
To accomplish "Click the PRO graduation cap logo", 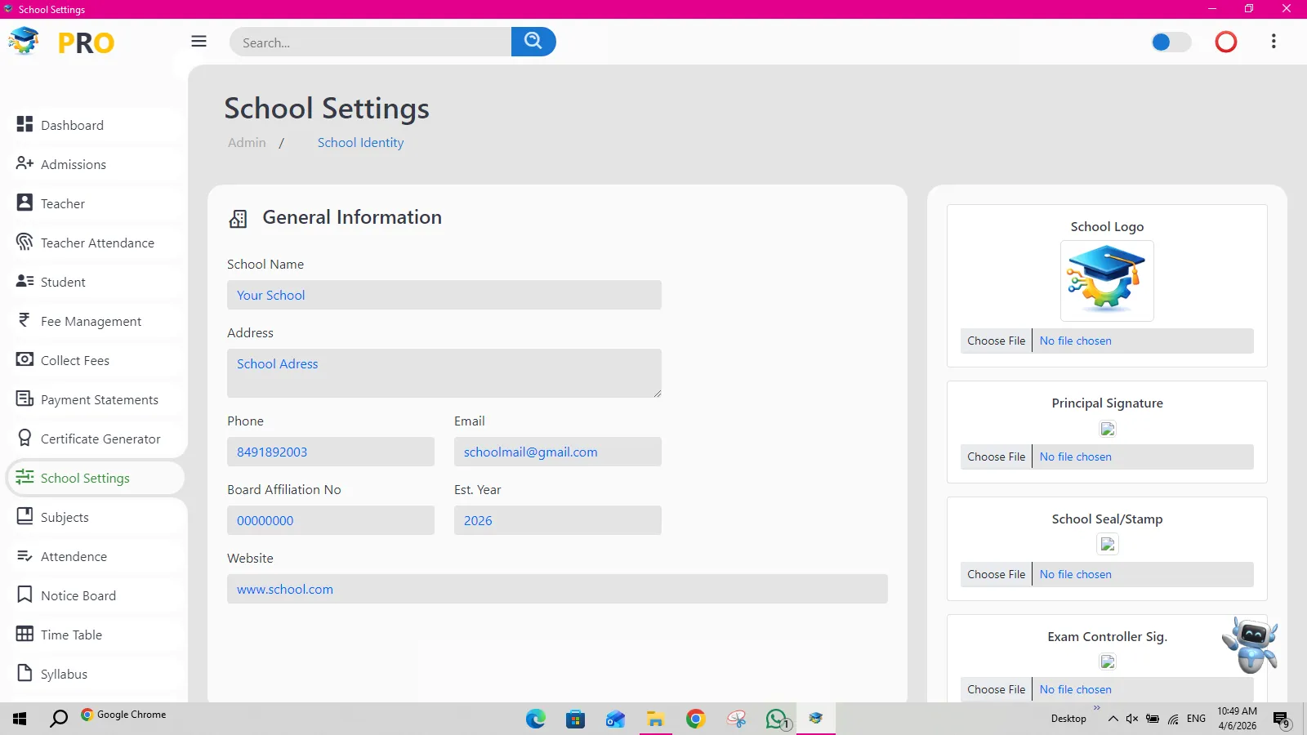I will pos(24,41).
